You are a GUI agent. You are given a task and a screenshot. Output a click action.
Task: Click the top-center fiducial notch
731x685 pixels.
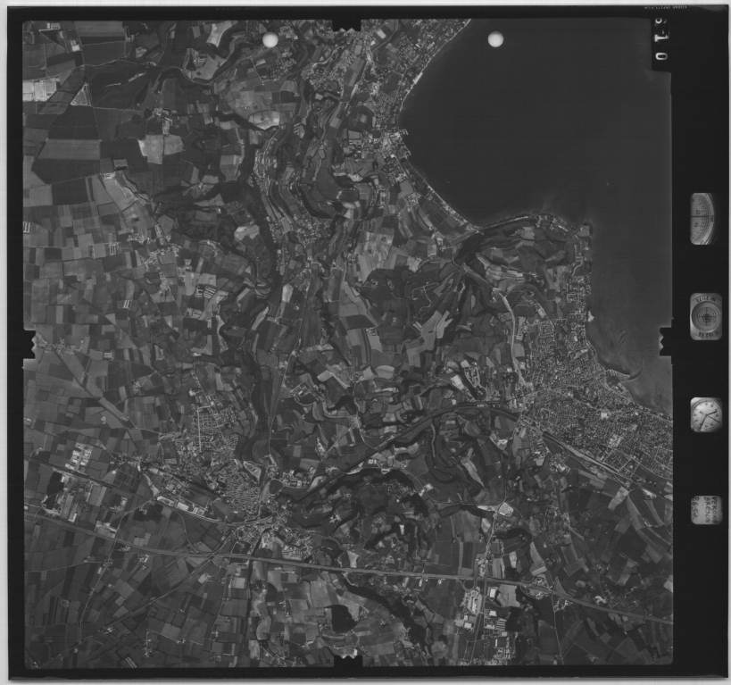click(346, 22)
